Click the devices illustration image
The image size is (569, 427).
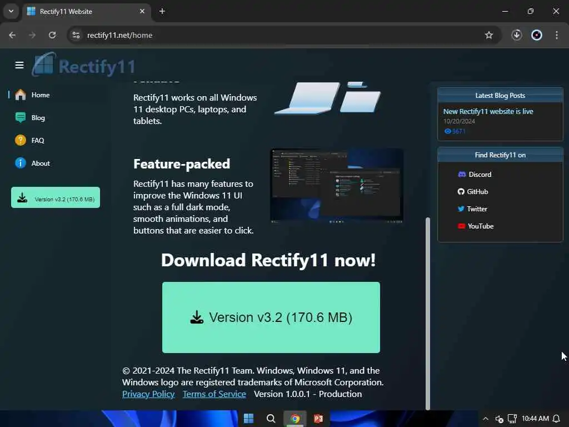(328, 98)
